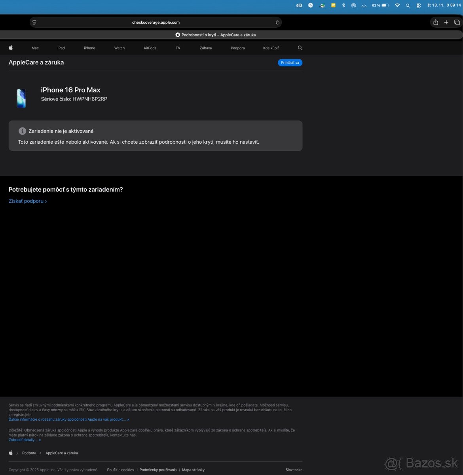Select Podpora in the navigation bar
The height and width of the screenshot is (475, 463).
click(238, 48)
